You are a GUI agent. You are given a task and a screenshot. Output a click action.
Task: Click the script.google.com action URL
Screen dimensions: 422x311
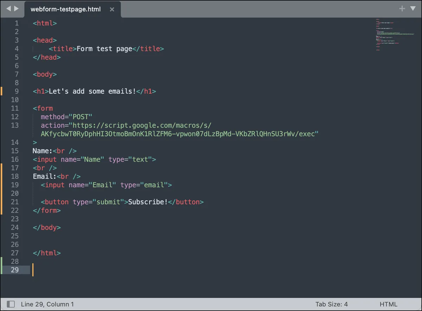point(126,125)
